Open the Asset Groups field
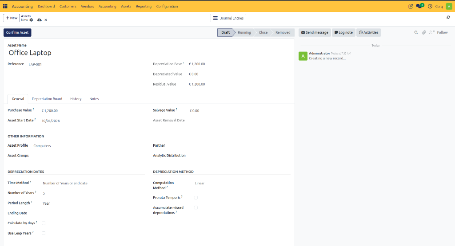This screenshot has width=455, height=246. (88, 156)
